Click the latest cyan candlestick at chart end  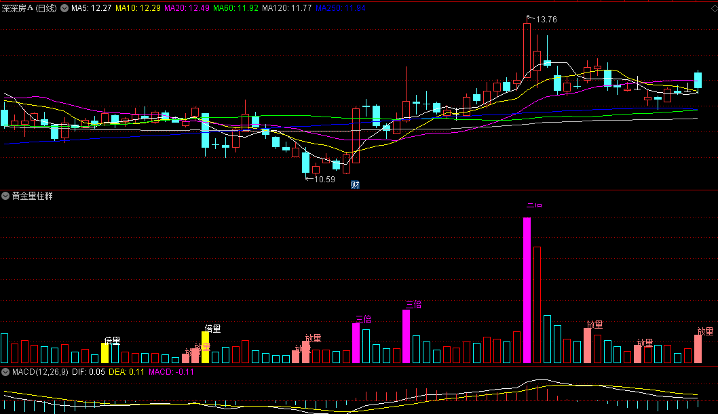pos(698,81)
